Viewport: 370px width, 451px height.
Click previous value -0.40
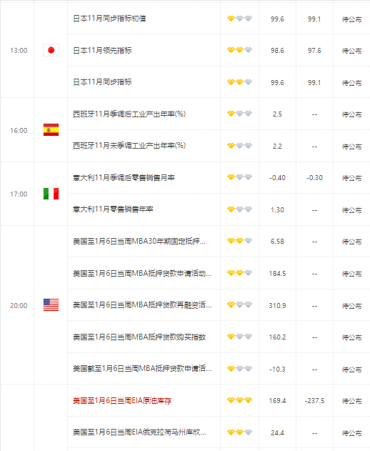coord(277,178)
